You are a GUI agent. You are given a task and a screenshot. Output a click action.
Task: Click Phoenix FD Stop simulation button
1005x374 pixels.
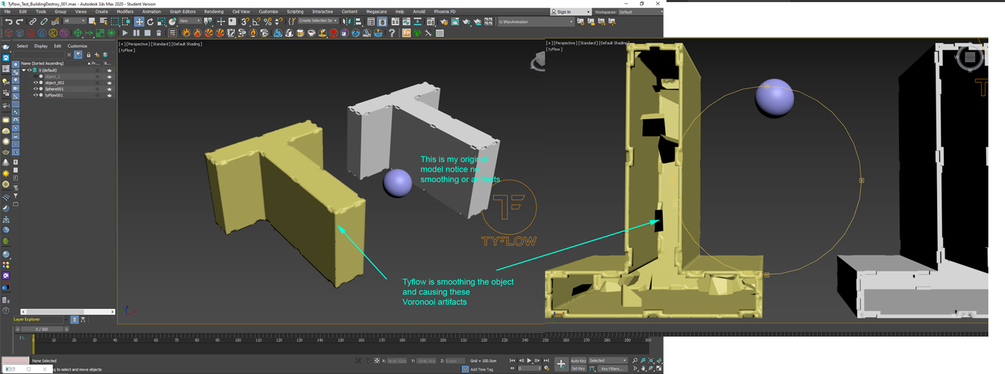click(147, 33)
